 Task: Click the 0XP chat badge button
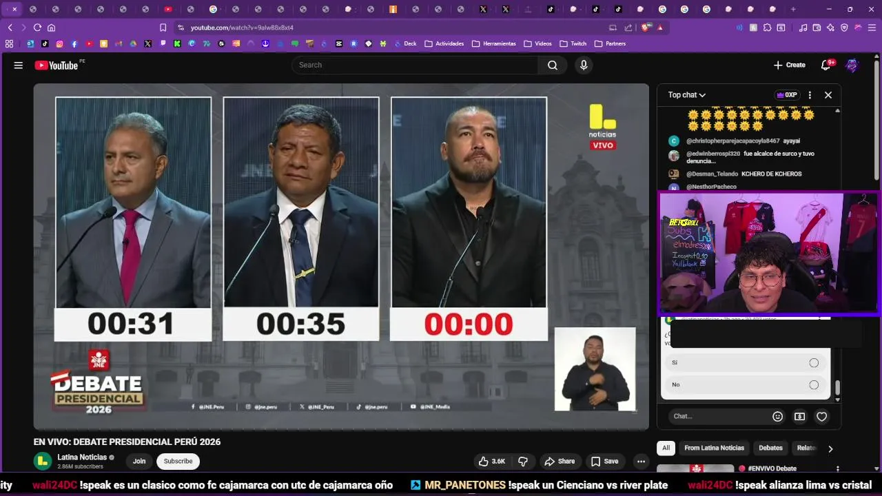coord(786,95)
